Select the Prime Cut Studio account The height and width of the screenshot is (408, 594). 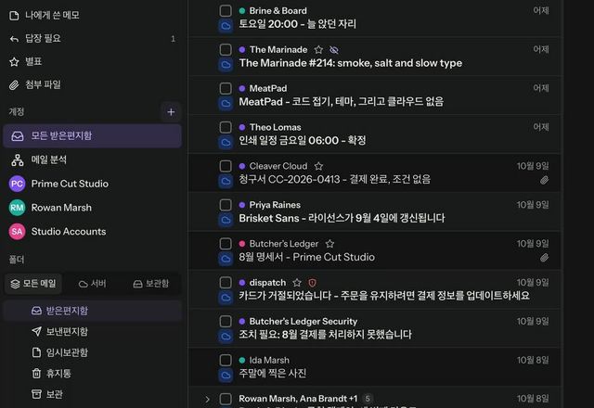tap(92, 184)
